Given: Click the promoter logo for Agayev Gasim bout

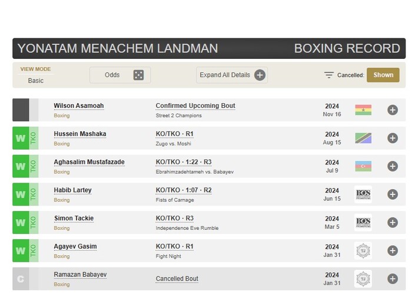Looking at the screenshot, I should [363, 250].
